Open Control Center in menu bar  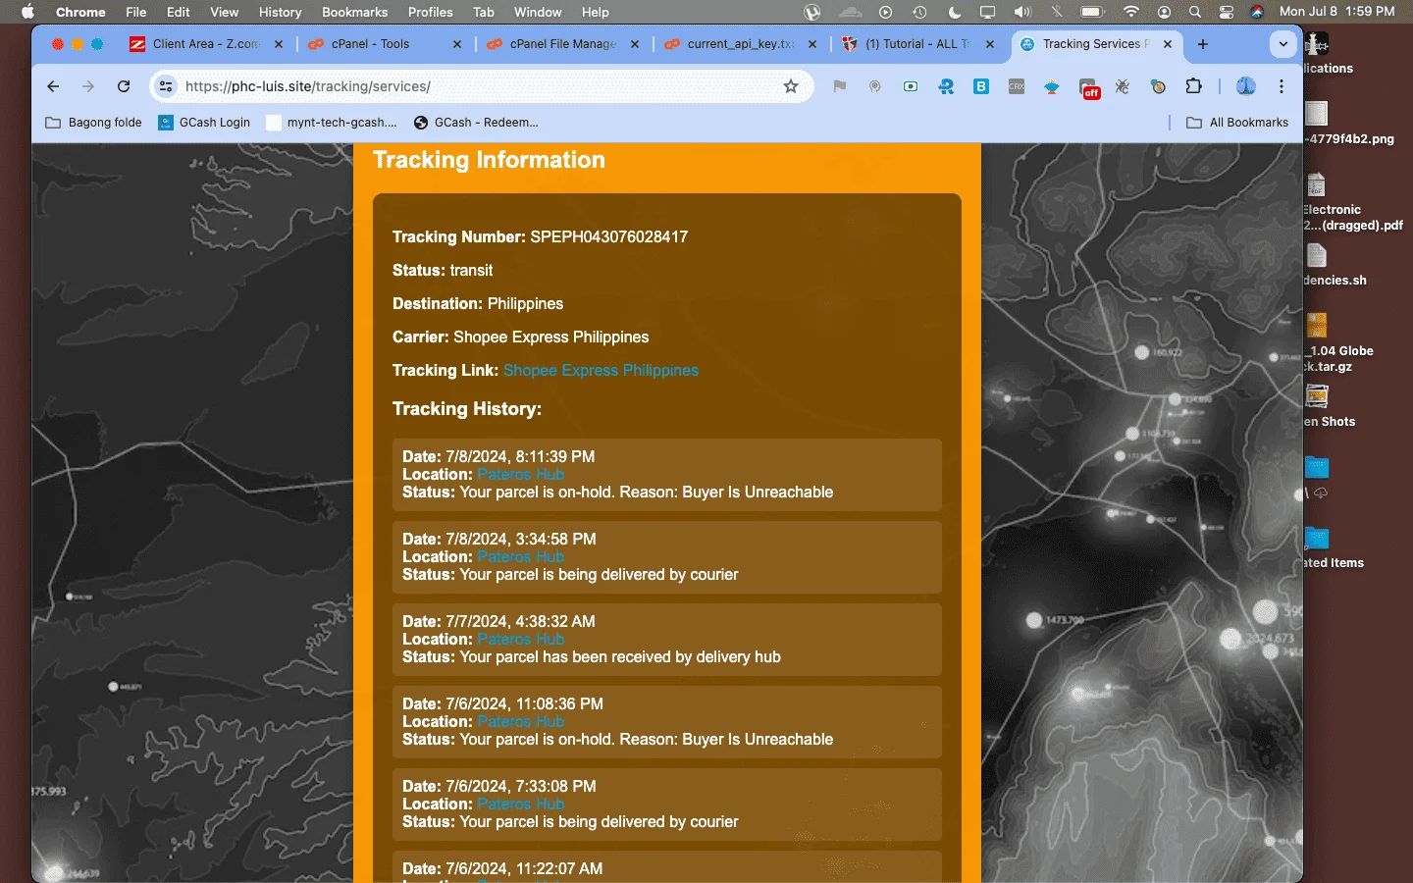click(1227, 12)
